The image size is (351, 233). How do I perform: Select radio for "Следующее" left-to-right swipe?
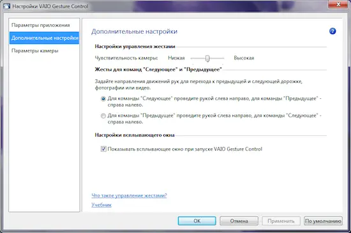[103, 99]
